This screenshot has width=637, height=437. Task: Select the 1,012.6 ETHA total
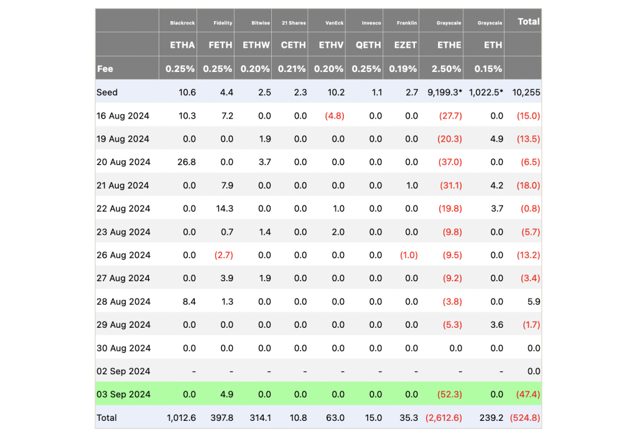tap(181, 418)
